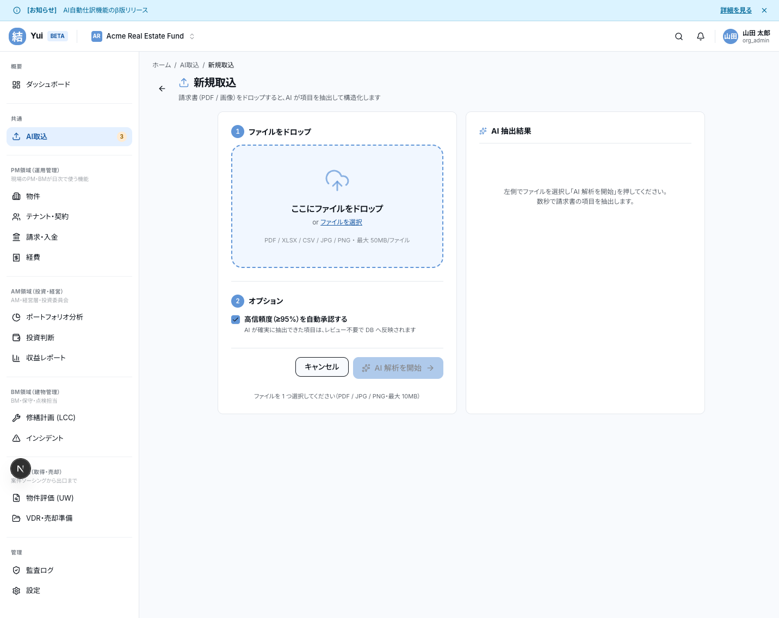This screenshot has height=618, width=779.
Task: Open the 山田 太郎 user menu
Action: tap(746, 36)
